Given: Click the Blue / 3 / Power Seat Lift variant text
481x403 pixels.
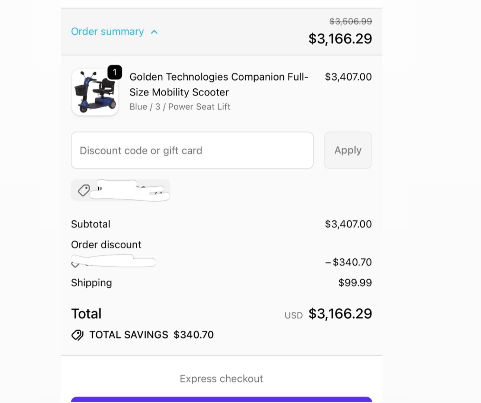Looking at the screenshot, I should point(180,107).
